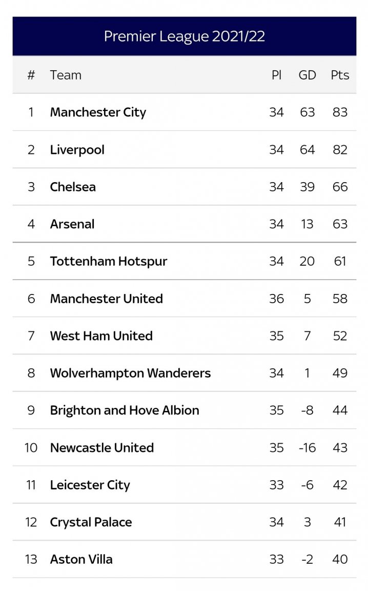Click the Aston Villa team name

[x=81, y=559]
